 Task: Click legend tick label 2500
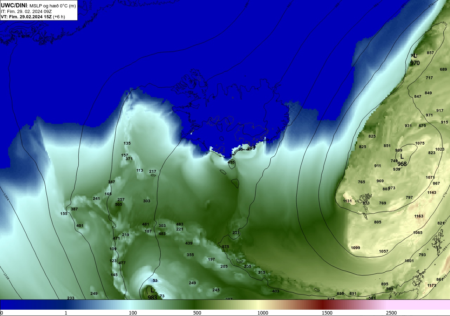coord(391,313)
